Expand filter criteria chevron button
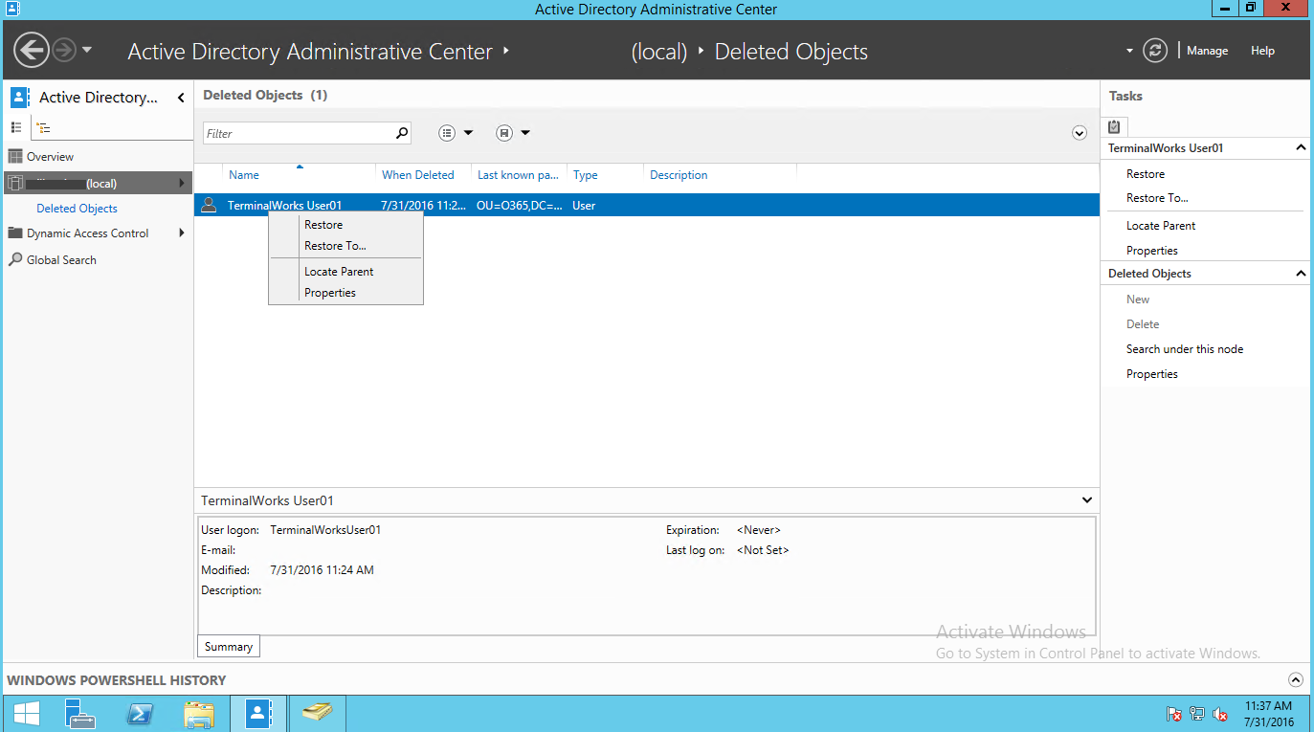The height and width of the screenshot is (732, 1314). click(1080, 133)
